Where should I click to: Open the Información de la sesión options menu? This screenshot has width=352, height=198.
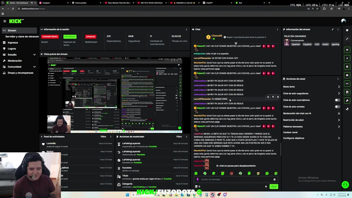[x=186, y=29]
